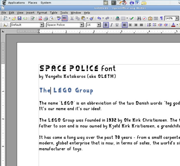180x166 pixels.
Task: Open Find & Replace with the binoculars icon
Action: (139, 18)
